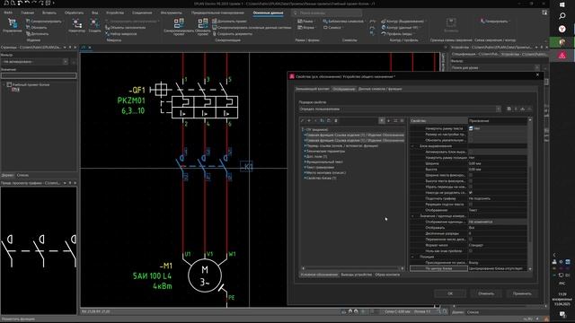575x323 pixels.
Task: Click the Набор макросов ribbon command
Action: point(120,34)
